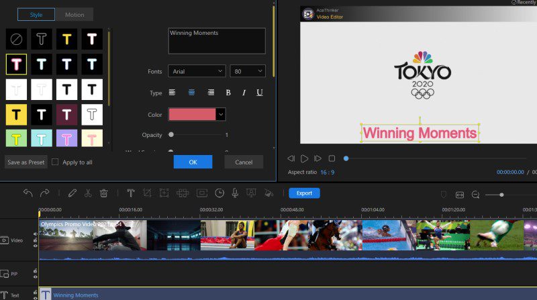
Task: Lock the Text track
Action: pyautogui.click(x=35, y=292)
